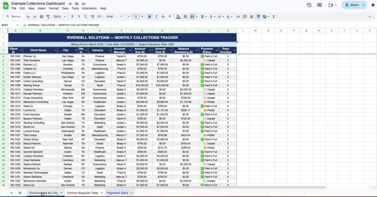Collapse the toolbar with the up chevron
This screenshot has height=197, width=377.
[x=369, y=17]
